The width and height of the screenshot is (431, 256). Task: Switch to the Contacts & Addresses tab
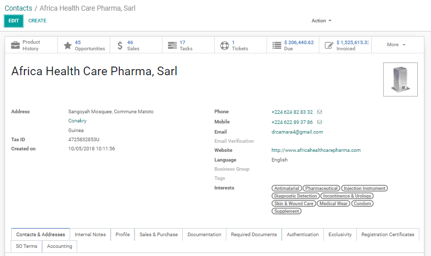coord(41,235)
